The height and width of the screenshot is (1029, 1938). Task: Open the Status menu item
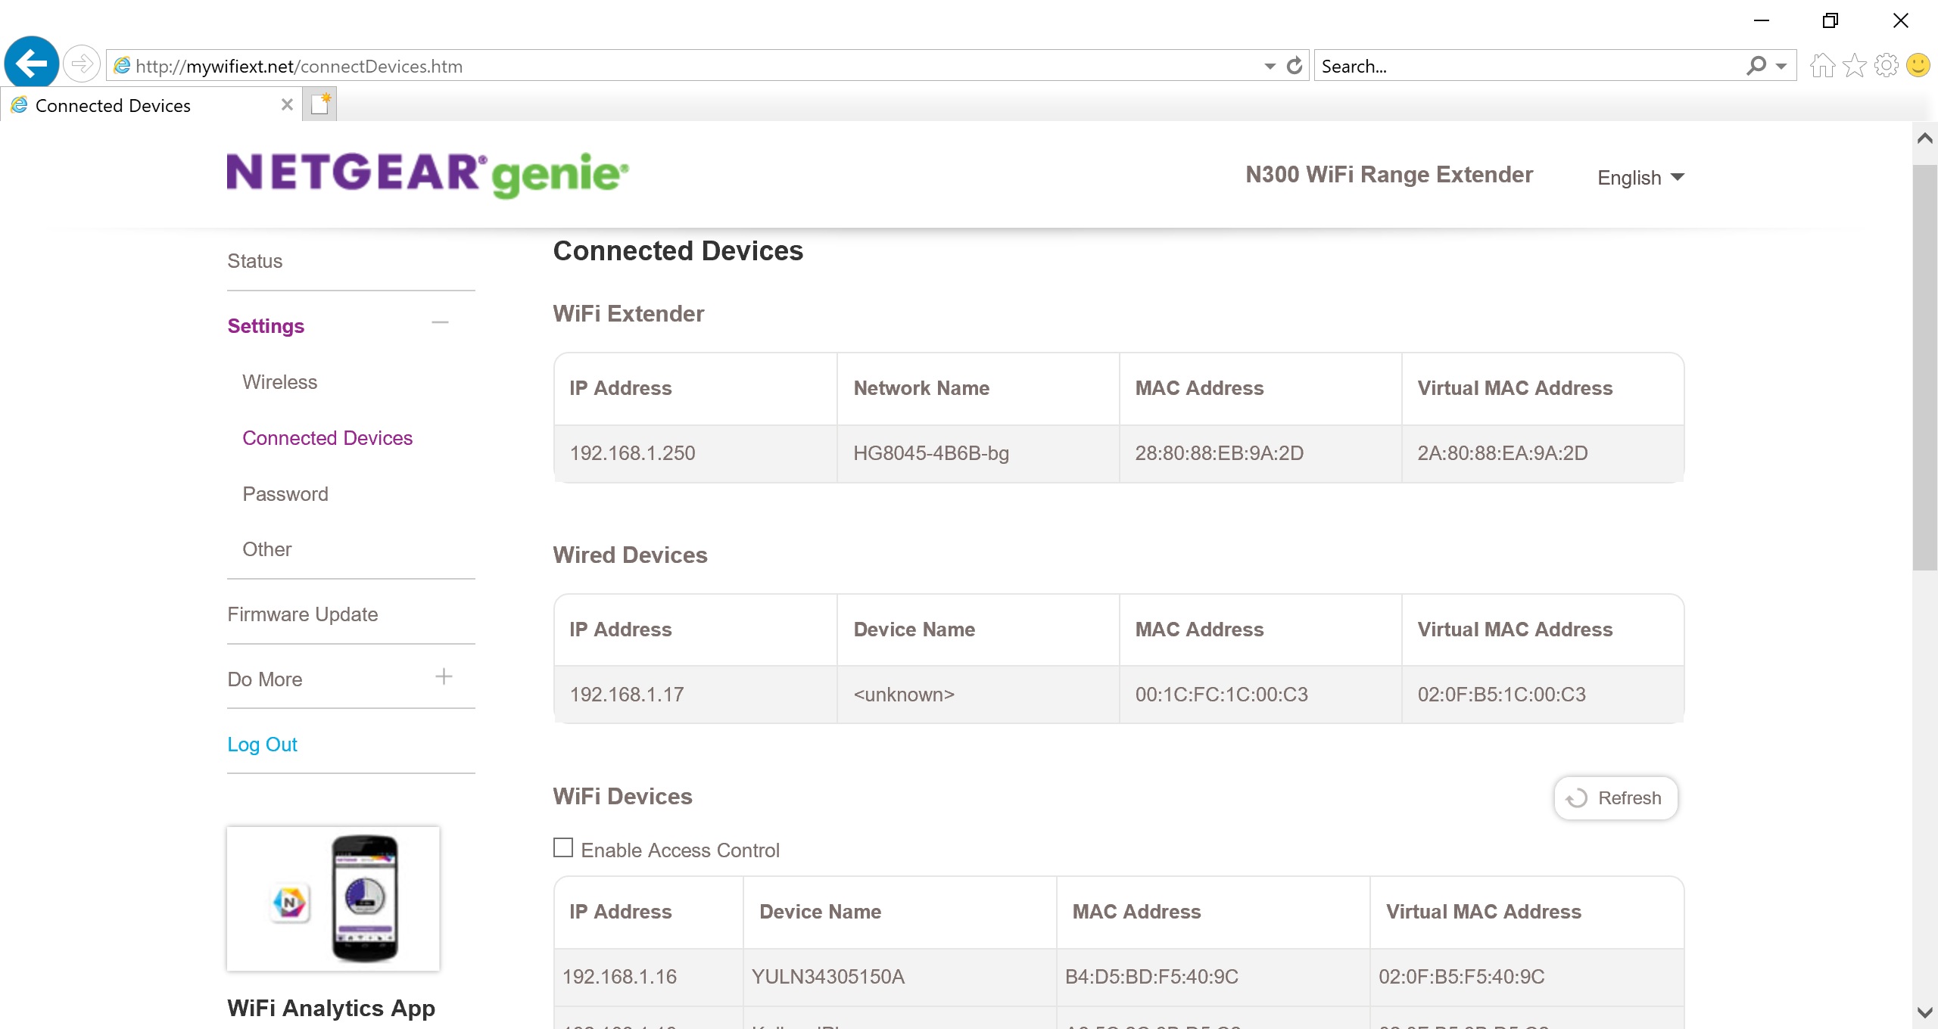tap(255, 261)
